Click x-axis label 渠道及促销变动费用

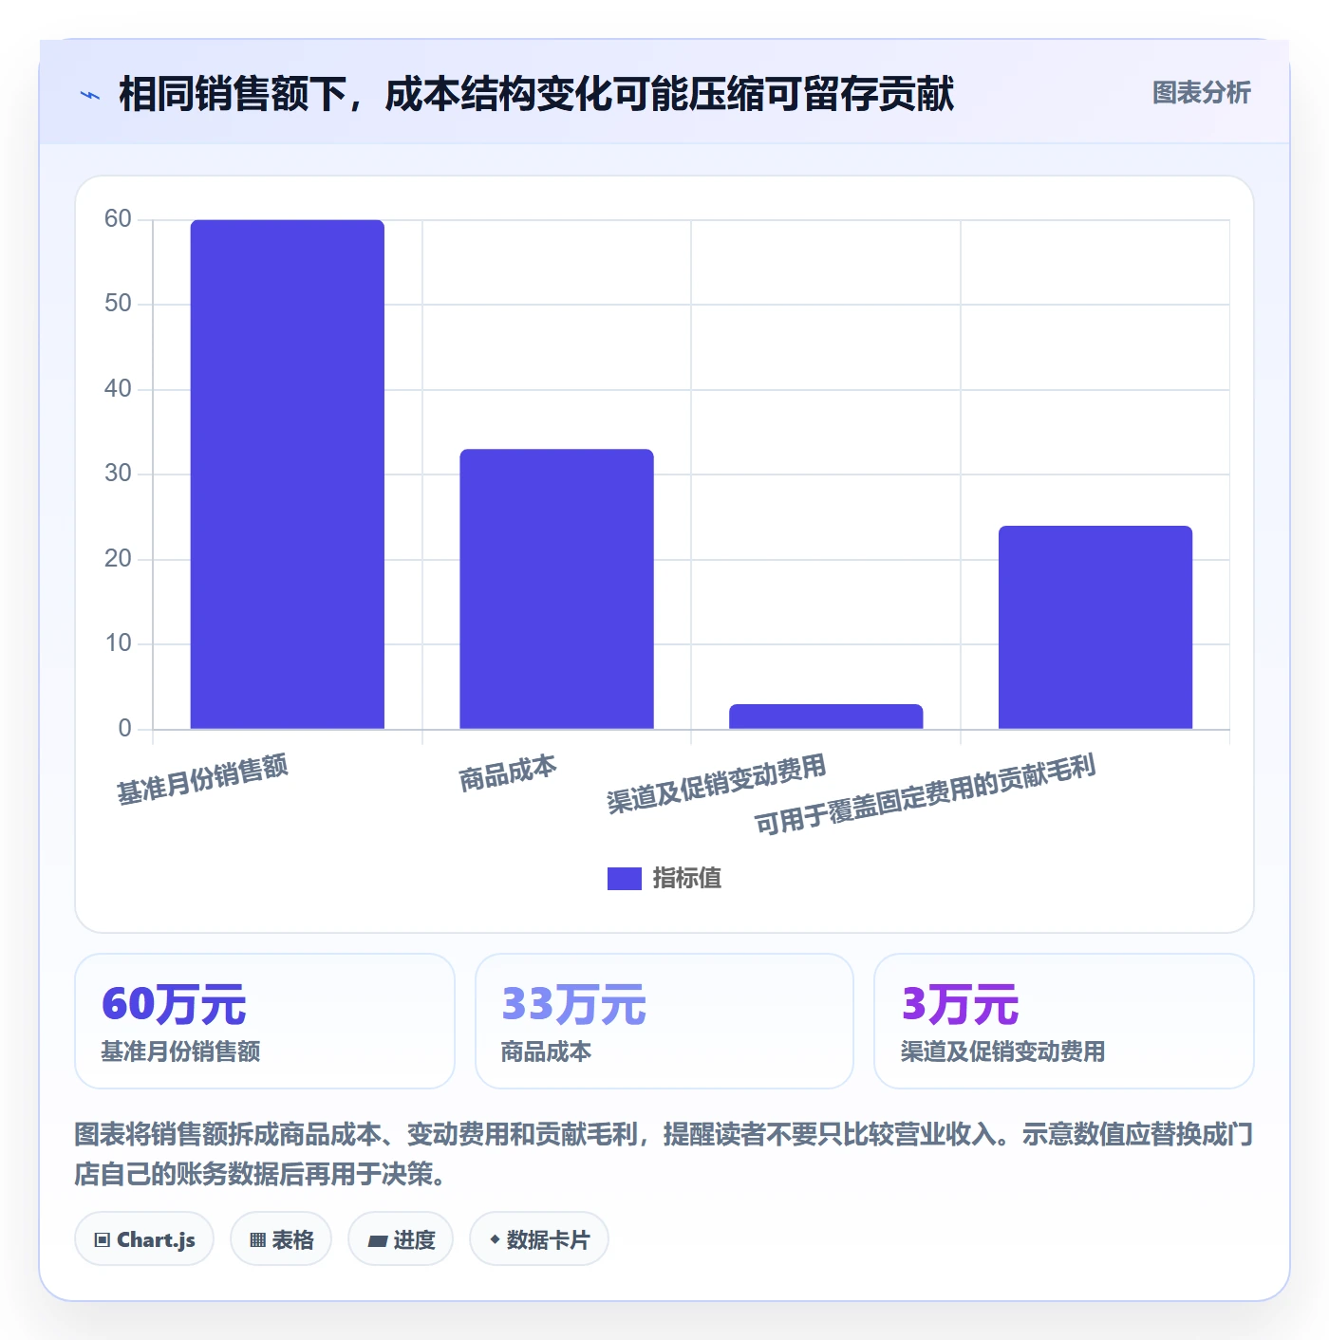pos(717,784)
